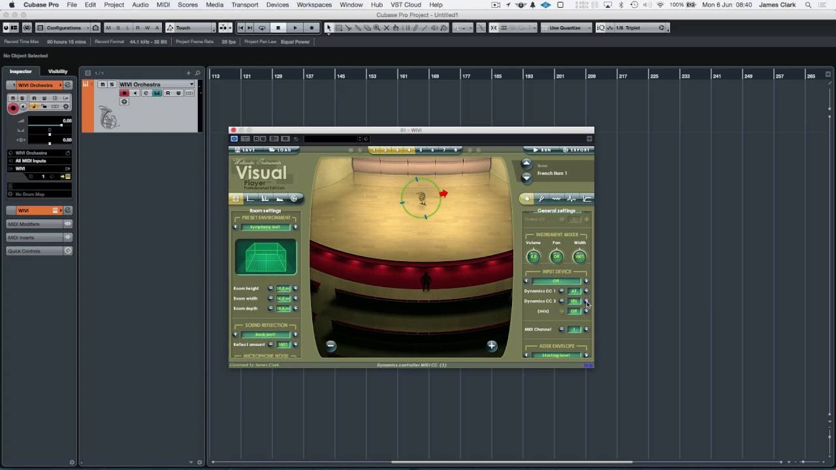Image resolution: width=836 pixels, height=470 pixels.
Task: Click the EXPORT button in Visual Player
Action: (577, 149)
